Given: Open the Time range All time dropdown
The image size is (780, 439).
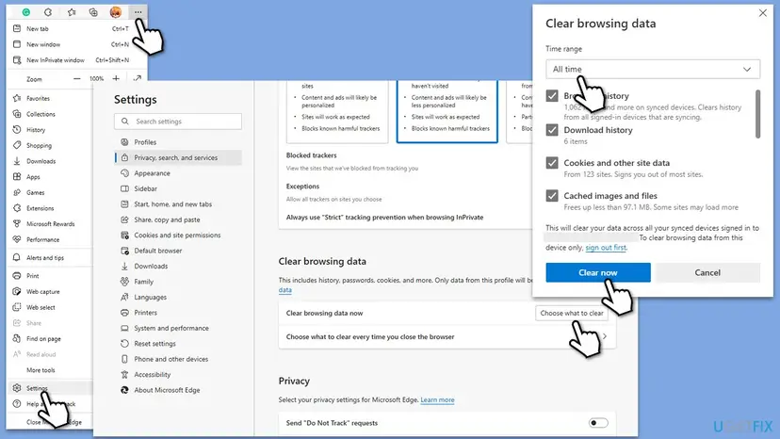Looking at the screenshot, I should click(x=653, y=69).
